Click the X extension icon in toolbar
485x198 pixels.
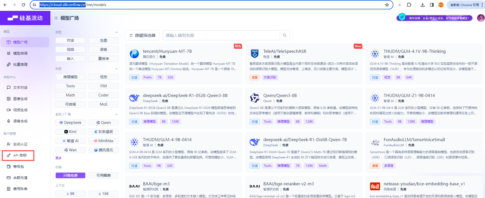click(x=400, y=5)
